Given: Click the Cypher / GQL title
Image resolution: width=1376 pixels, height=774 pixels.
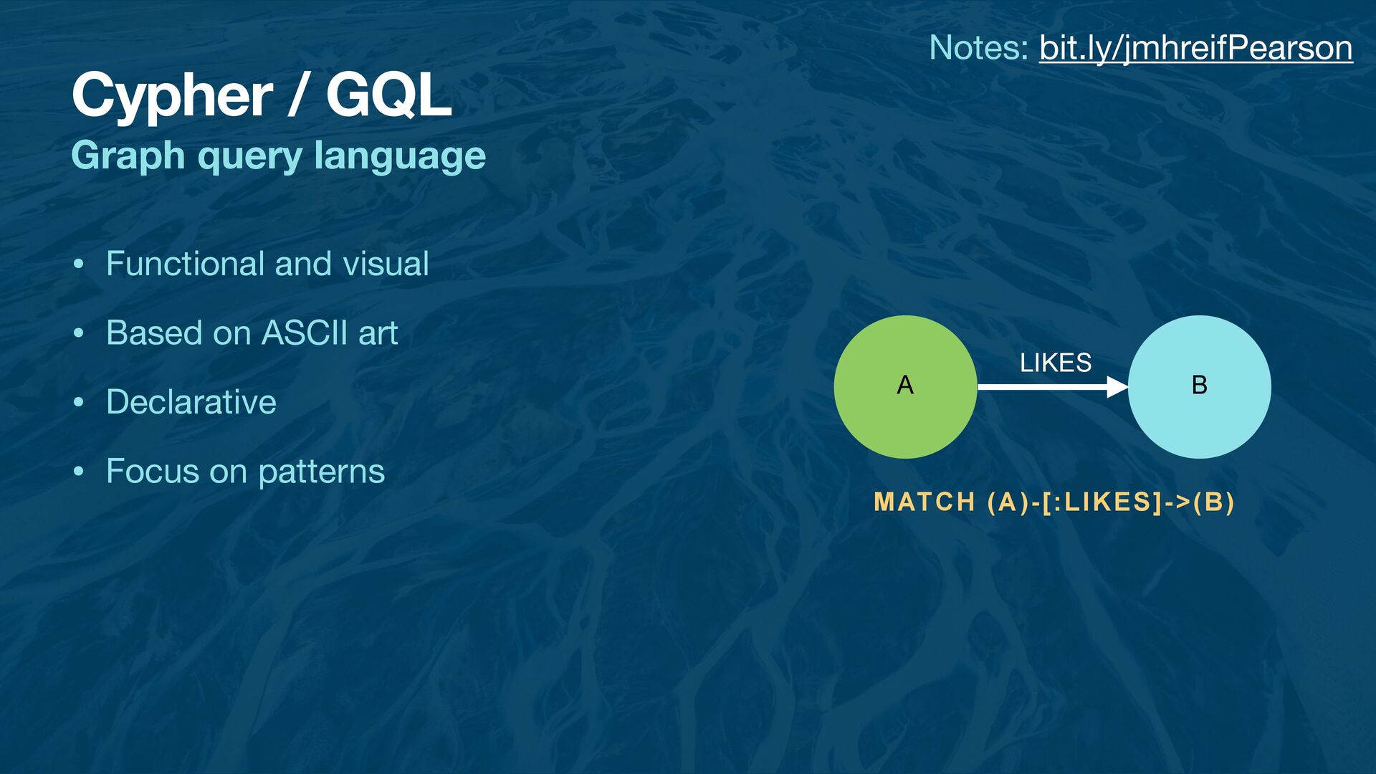Looking at the screenshot, I should point(262,95).
